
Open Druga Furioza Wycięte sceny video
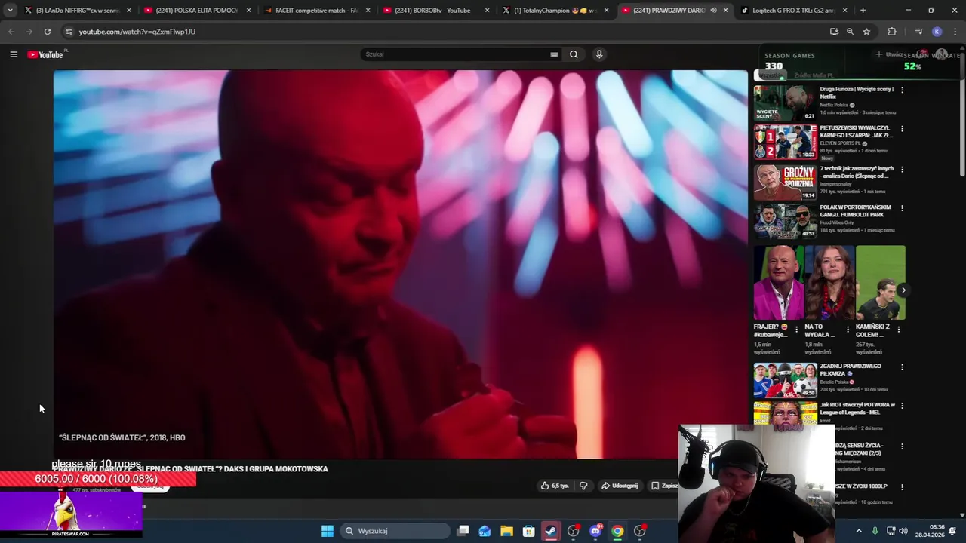[857, 92]
